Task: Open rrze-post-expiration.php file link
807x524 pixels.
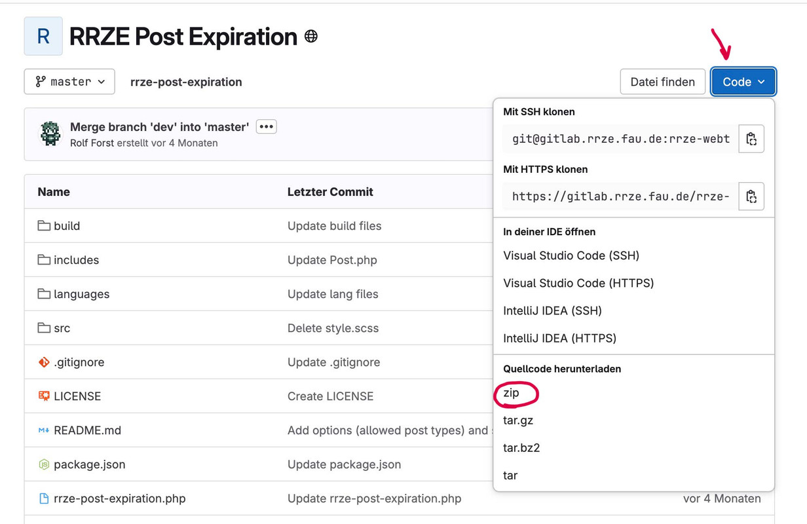Action: [x=119, y=498]
